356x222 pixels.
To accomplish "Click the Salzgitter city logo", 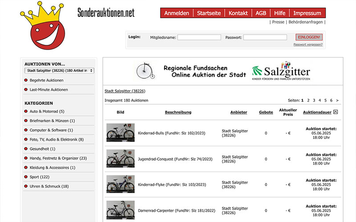I will click(281, 71).
